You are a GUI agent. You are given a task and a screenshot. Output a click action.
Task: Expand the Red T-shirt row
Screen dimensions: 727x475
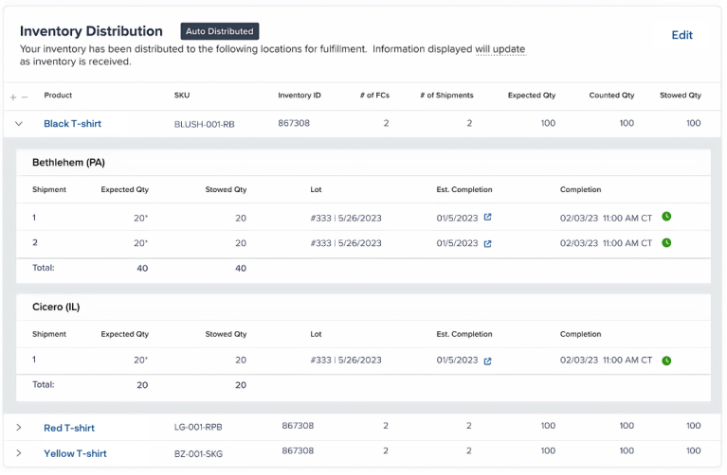coord(19,428)
